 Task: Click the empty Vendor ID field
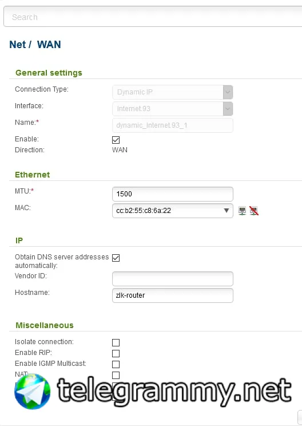[173, 279]
